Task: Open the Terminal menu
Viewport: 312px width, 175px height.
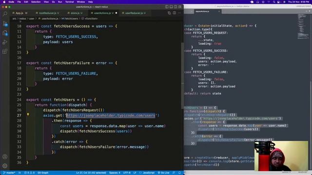Action: click(x=69, y=2)
